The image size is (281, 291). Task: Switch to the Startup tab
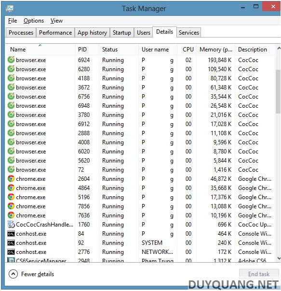click(122, 33)
